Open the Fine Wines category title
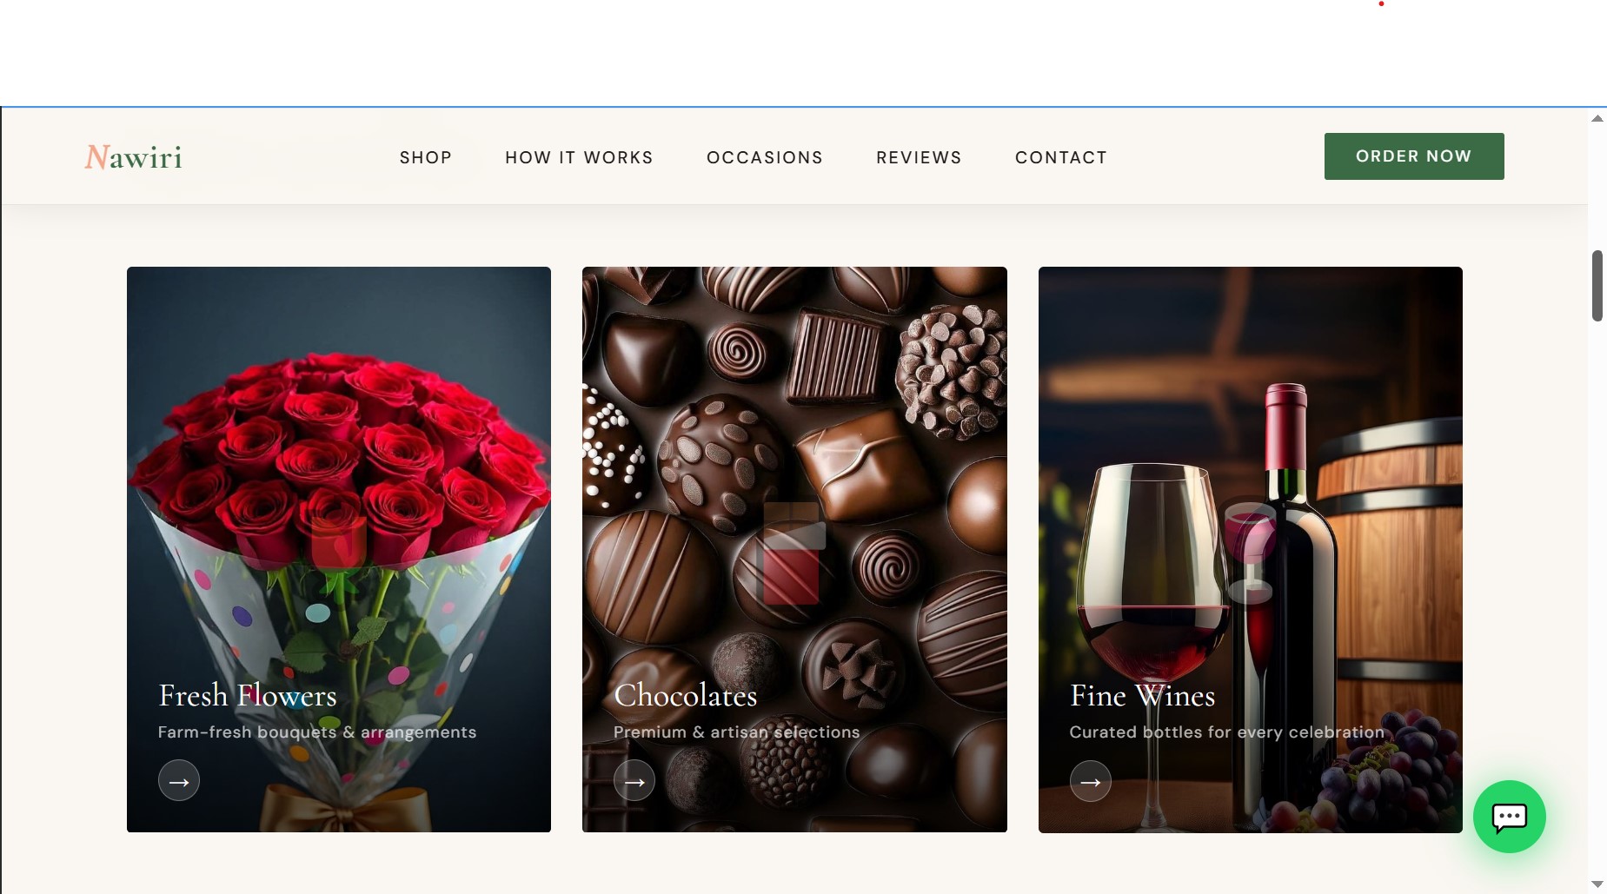Image resolution: width=1607 pixels, height=894 pixels. pos(1143,695)
